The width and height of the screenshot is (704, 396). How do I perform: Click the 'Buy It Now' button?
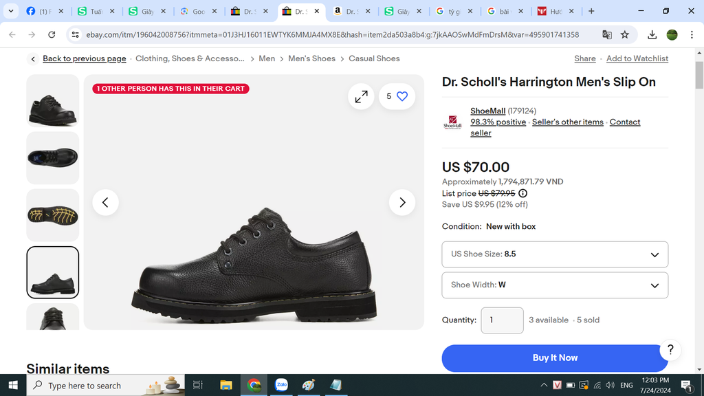[x=555, y=358]
